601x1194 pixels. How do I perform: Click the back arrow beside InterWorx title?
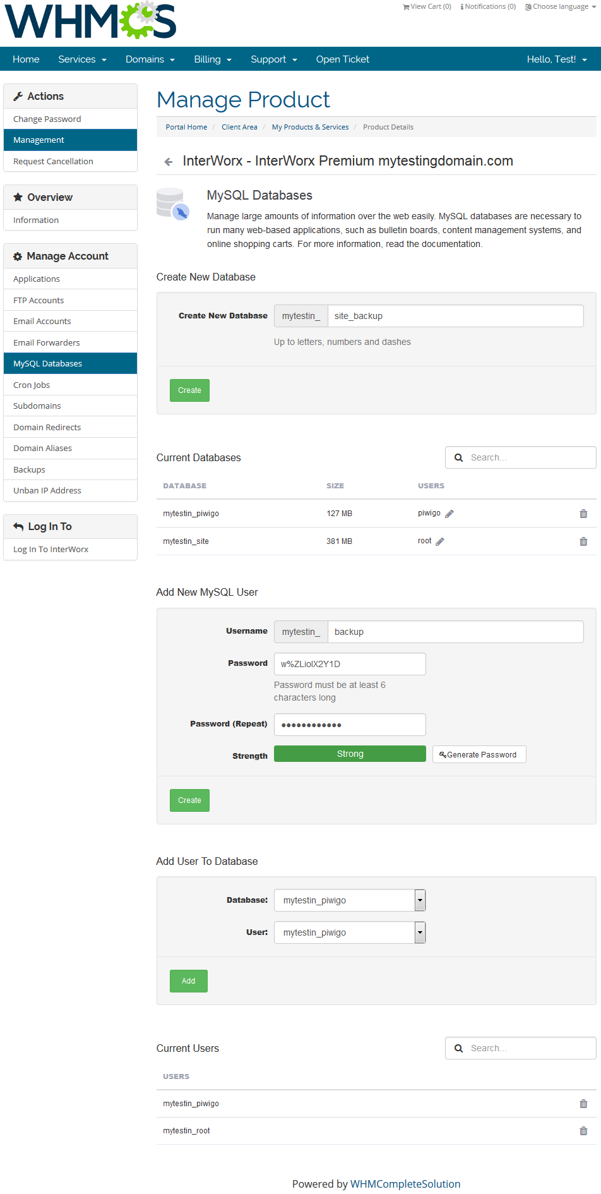tap(169, 162)
